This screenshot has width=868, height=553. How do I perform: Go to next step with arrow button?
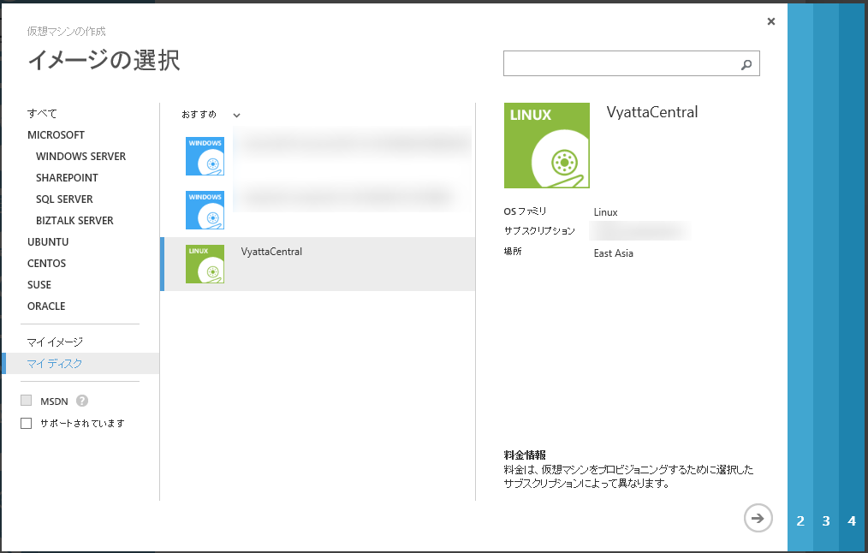[x=758, y=518]
